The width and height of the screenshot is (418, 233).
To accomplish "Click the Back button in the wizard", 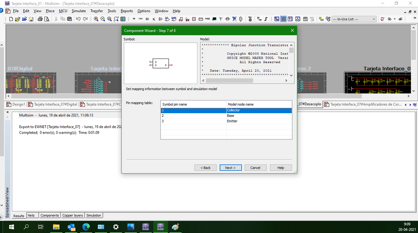I will (x=205, y=167).
